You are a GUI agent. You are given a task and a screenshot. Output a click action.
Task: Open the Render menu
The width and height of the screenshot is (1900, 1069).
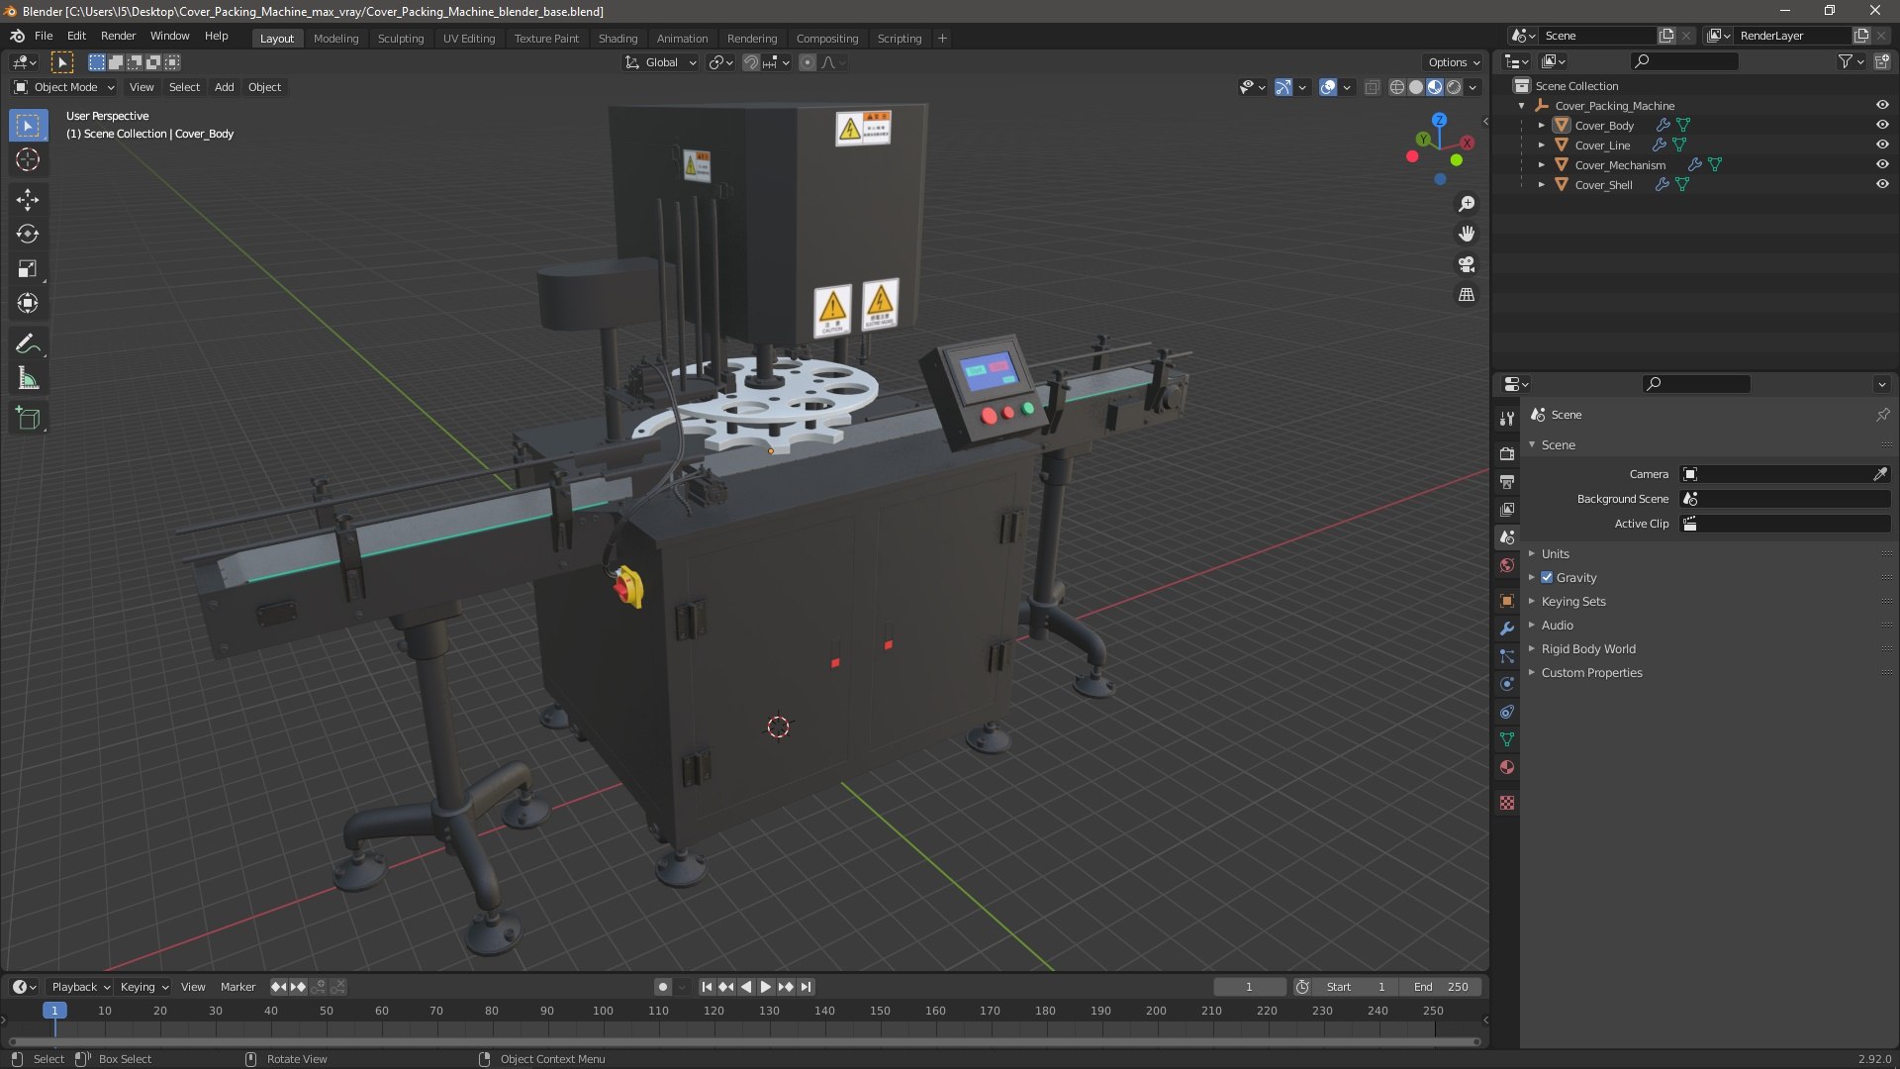pos(118,36)
